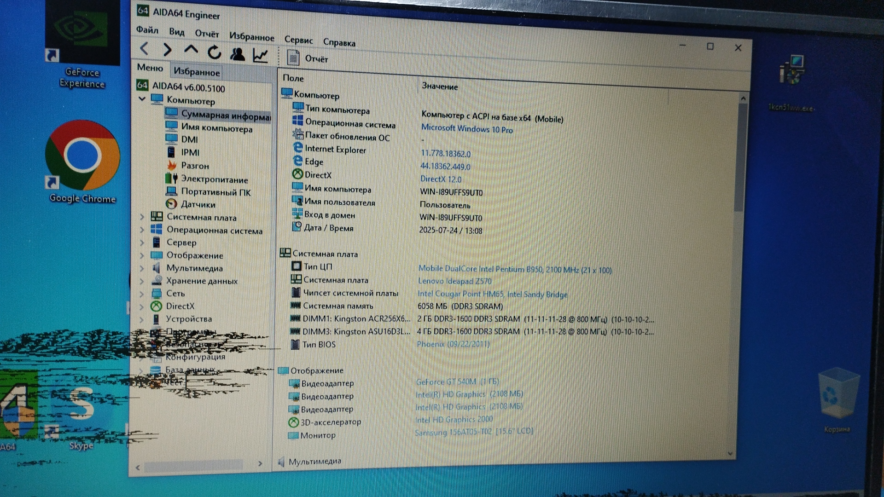Open the user profile toolbar icon
The image size is (884, 497).
tap(238, 54)
